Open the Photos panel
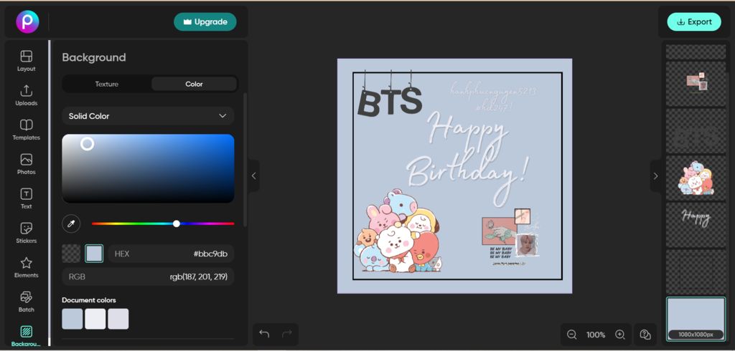This screenshot has width=735, height=351. pos(27,164)
